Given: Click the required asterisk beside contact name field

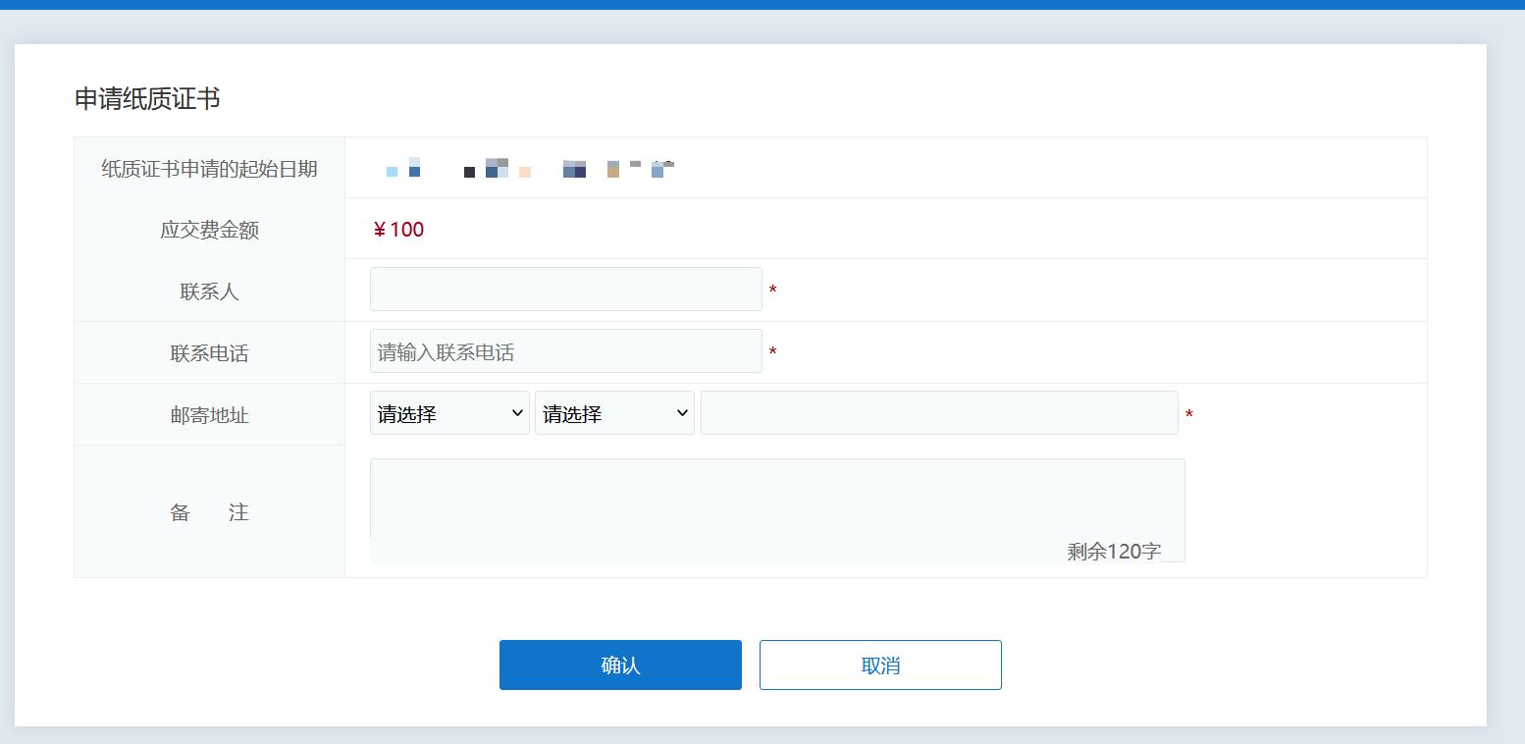Looking at the screenshot, I should (x=773, y=291).
